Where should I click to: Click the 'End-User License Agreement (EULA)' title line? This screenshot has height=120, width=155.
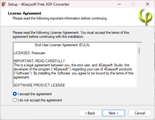(62, 45)
